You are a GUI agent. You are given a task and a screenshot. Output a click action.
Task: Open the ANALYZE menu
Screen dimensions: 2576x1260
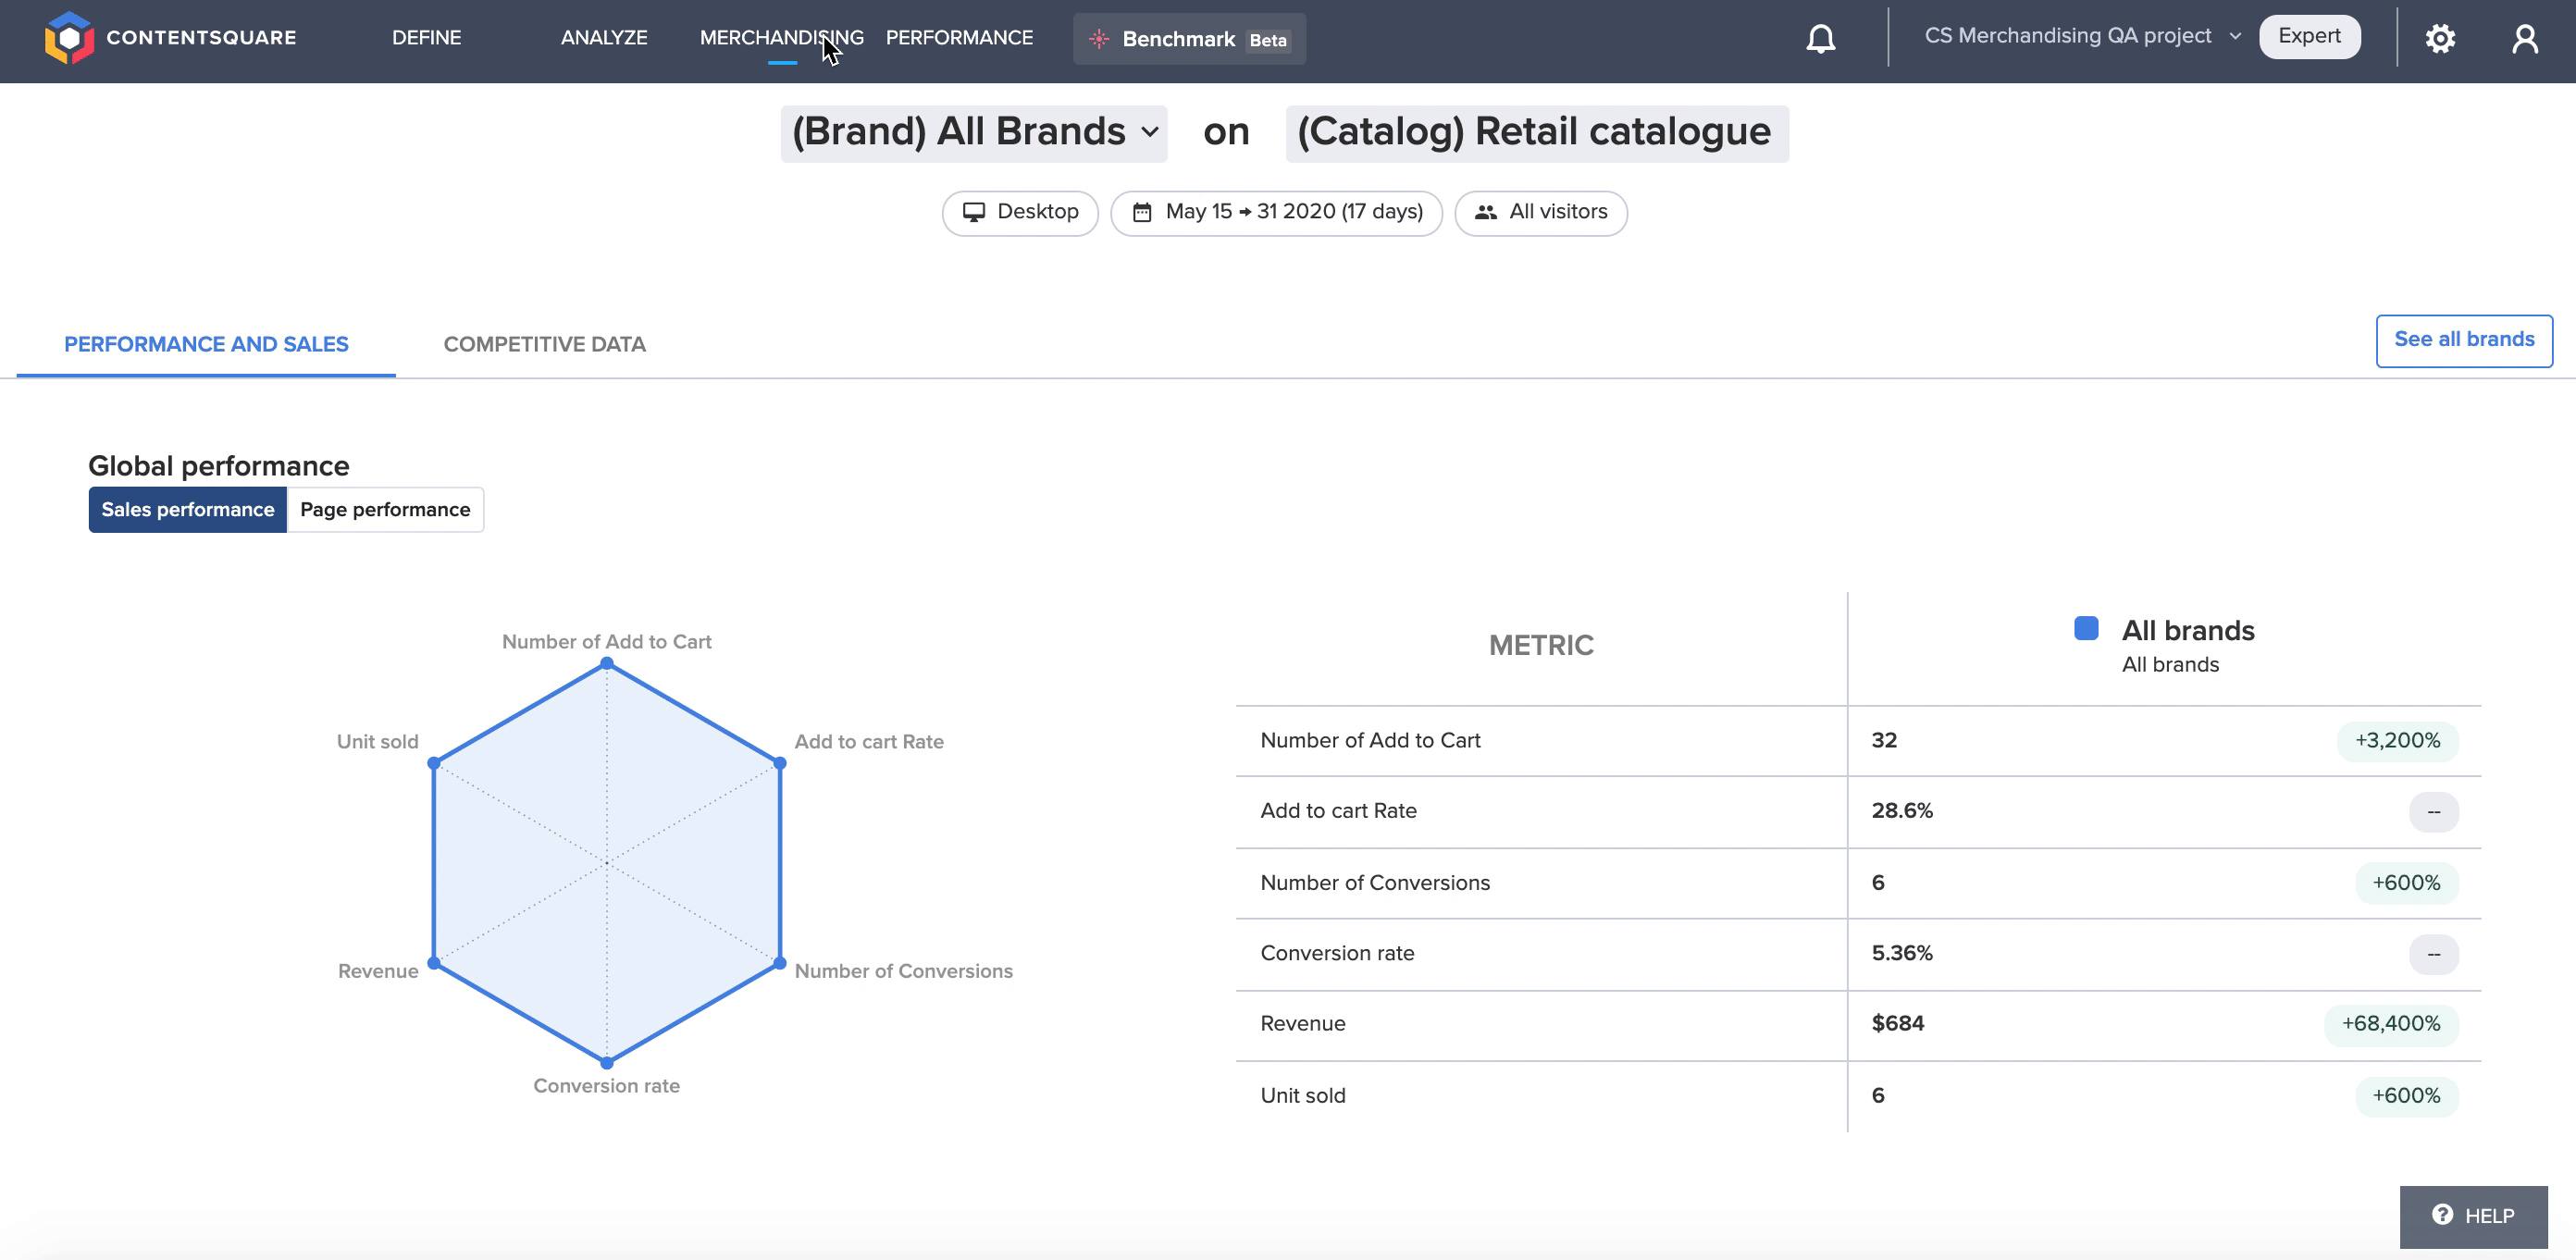(604, 38)
